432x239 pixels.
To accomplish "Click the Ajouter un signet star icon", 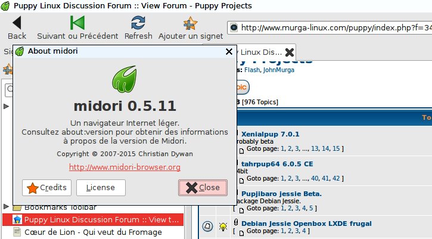I will point(190,23).
